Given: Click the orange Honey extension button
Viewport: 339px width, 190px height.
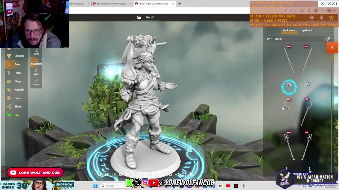Looking at the screenshot, I should (x=332, y=48).
